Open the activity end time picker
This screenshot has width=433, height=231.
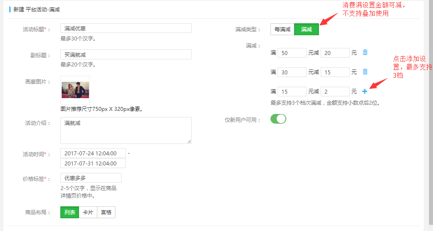click(x=93, y=163)
